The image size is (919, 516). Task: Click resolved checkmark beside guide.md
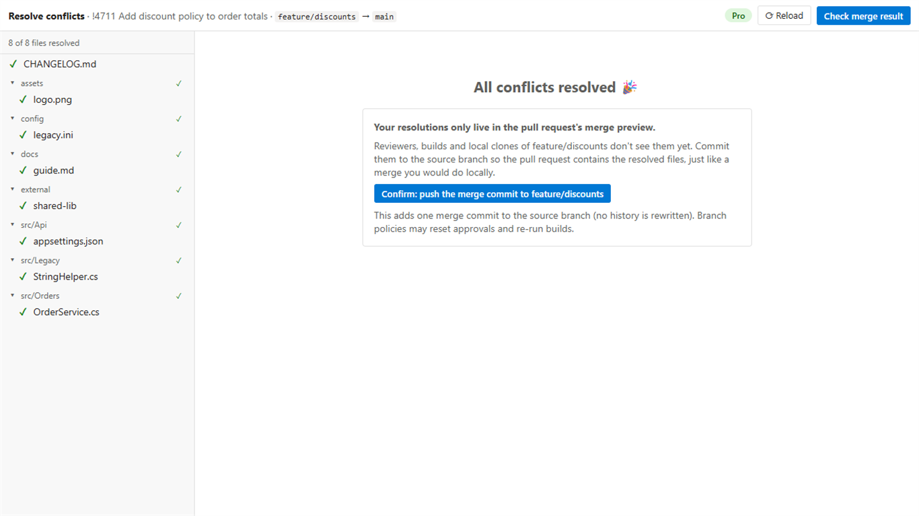pos(24,171)
